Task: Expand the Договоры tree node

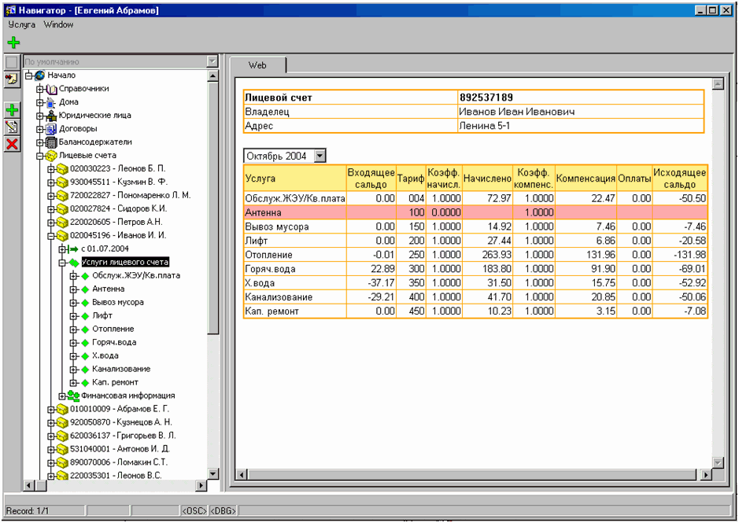Action: [x=40, y=129]
